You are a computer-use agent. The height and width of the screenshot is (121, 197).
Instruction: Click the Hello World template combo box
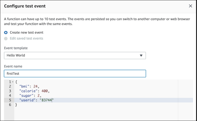75,55
